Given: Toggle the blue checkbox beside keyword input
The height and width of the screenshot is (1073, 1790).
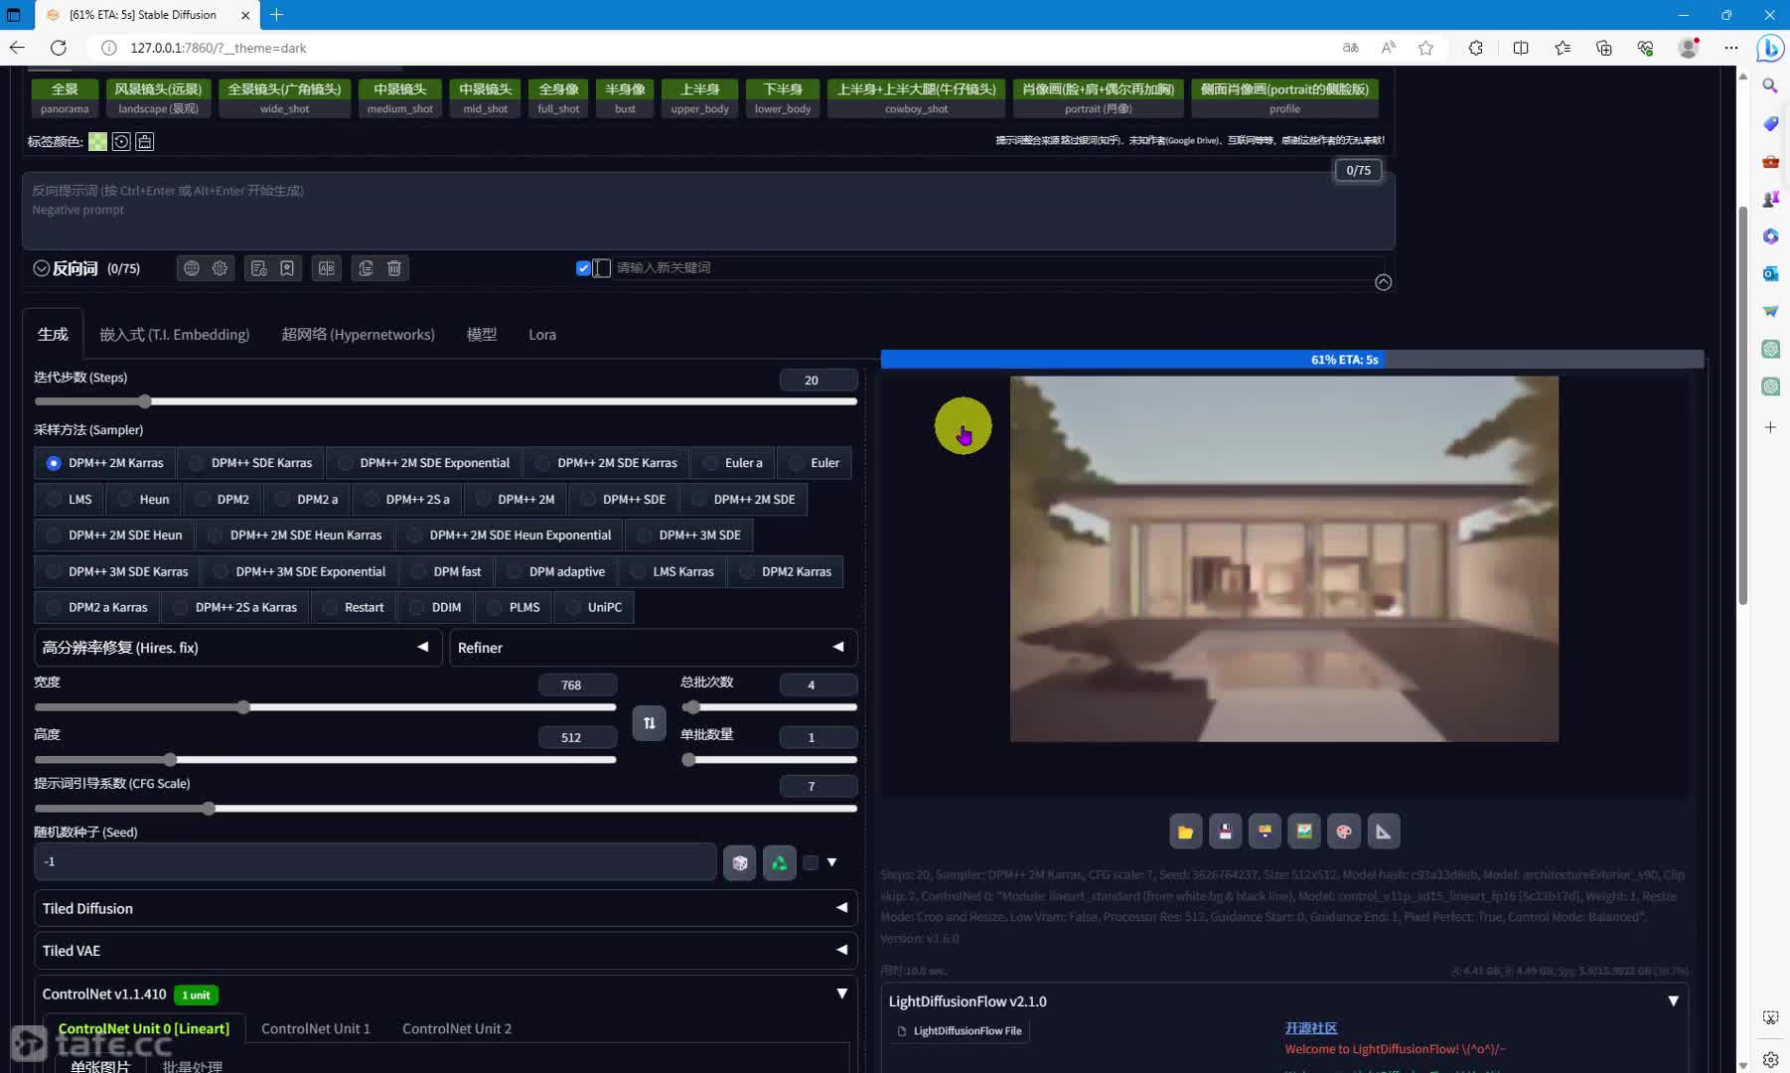Looking at the screenshot, I should [583, 268].
